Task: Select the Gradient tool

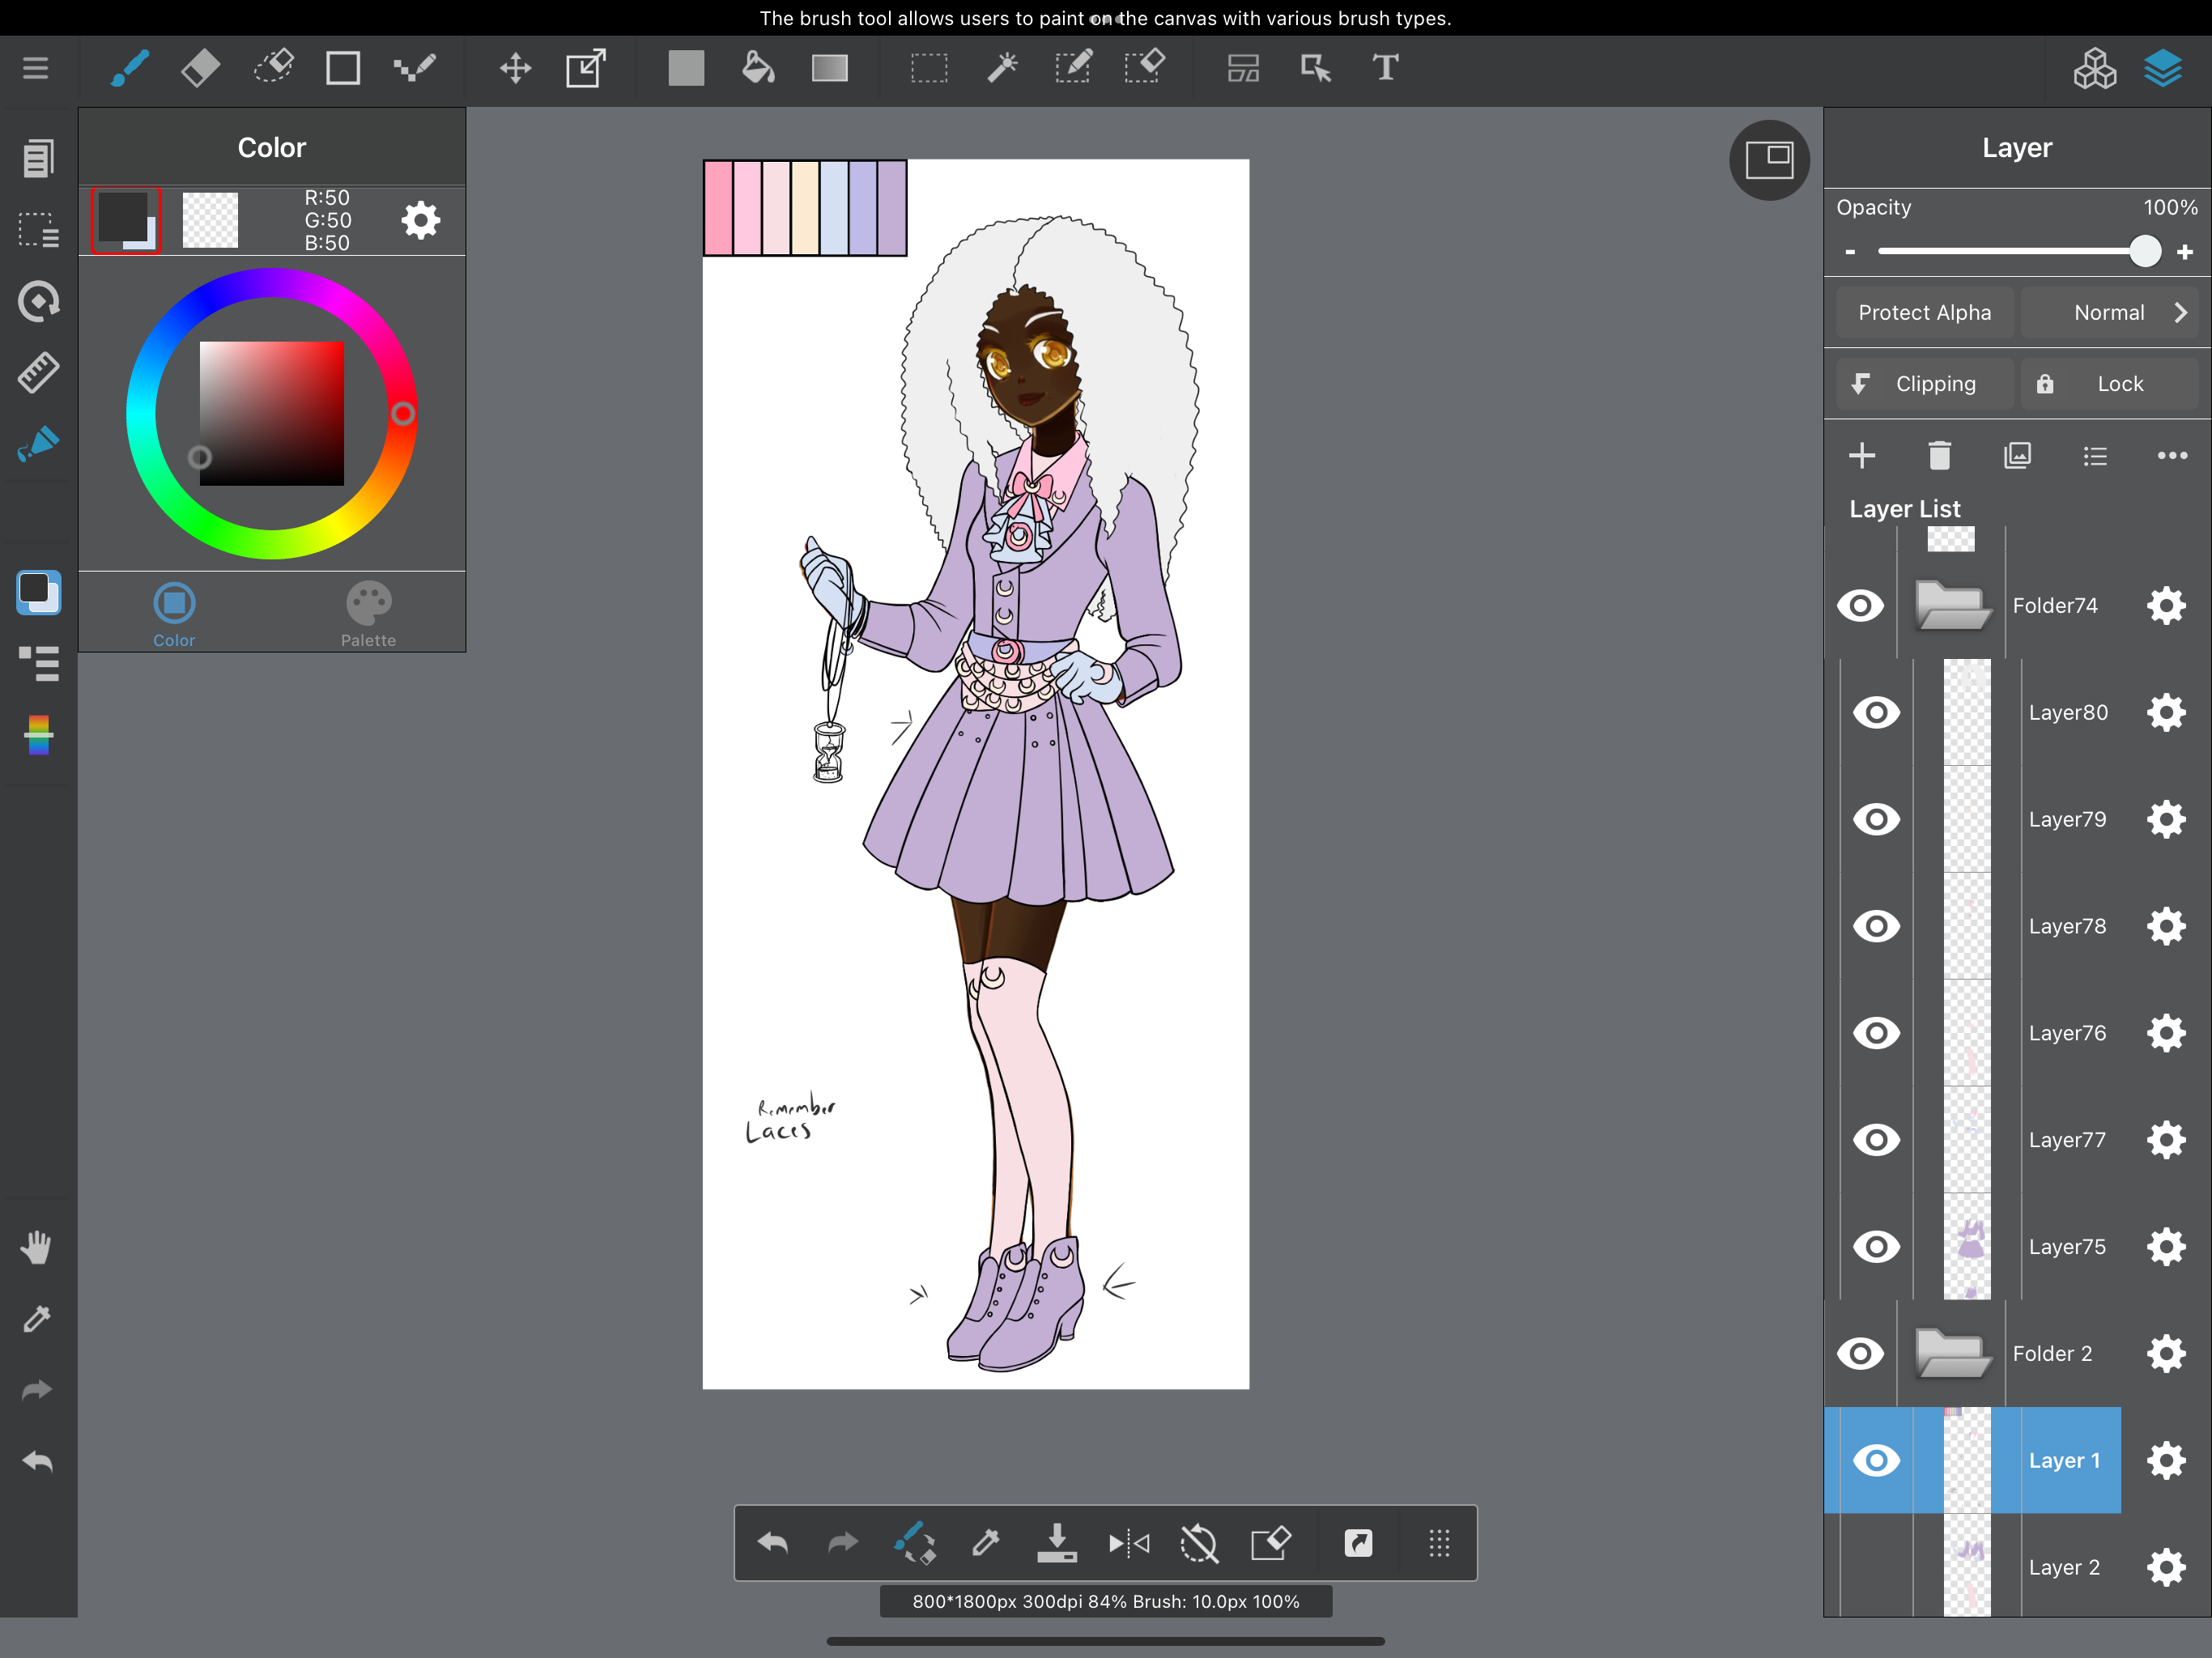Action: coord(829,68)
